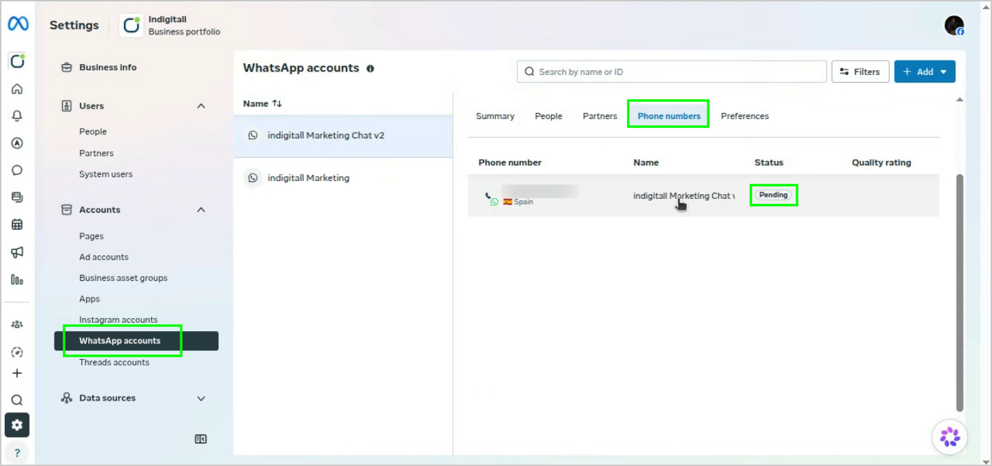Open the calendar planner icon

pyautogui.click(x=17, y=224)
